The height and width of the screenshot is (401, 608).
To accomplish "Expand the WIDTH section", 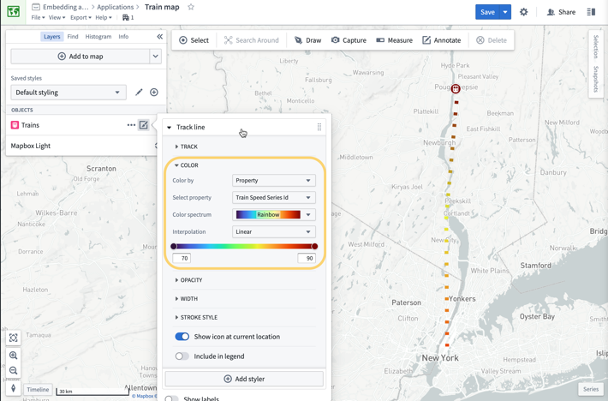I will (187, 299).
